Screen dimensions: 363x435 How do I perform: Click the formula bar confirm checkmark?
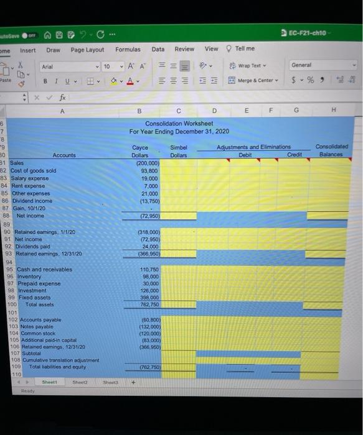click(49, 98)
